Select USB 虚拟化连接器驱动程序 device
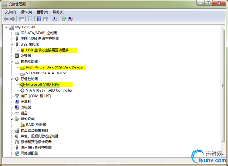This screenshot has height=166, width=228. [47, 50]
